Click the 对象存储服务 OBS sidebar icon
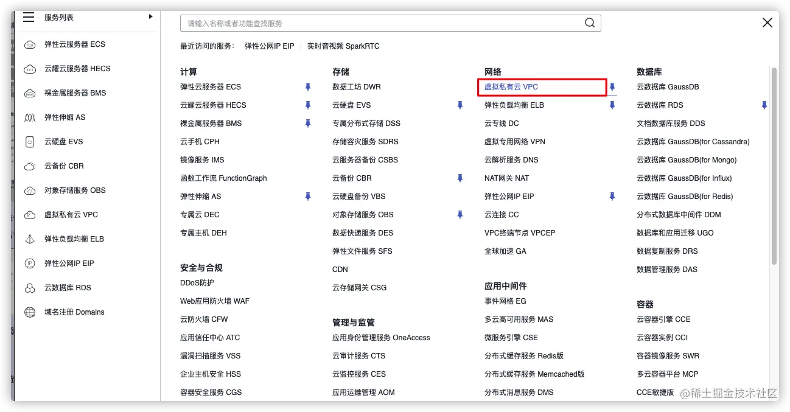This screenshot has height=412, width=790. click(30, 190)
